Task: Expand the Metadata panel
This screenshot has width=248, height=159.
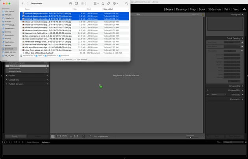Action: pos(242,94)
